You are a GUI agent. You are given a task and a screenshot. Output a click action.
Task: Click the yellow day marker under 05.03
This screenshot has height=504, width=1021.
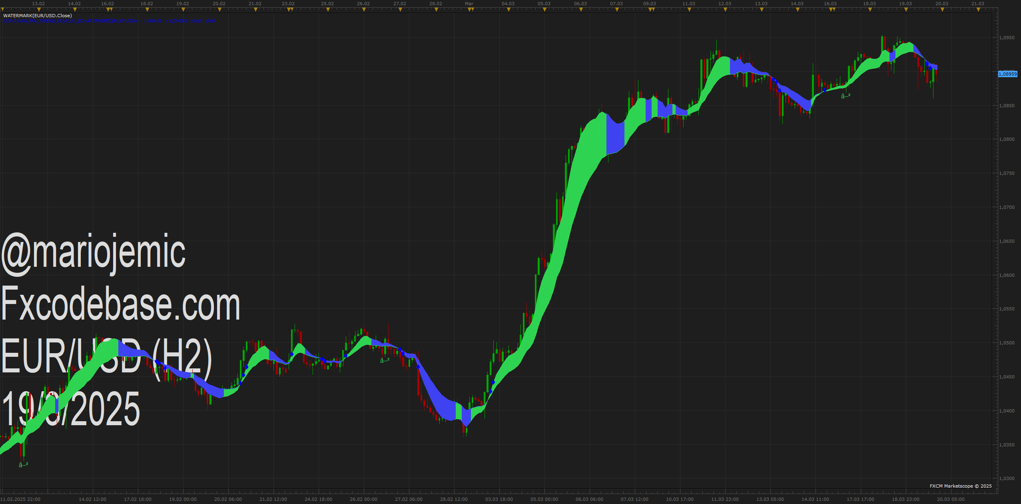click(x=544, y=10)
